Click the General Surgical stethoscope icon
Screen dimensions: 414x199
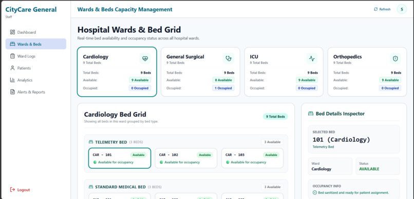(229, 59)
